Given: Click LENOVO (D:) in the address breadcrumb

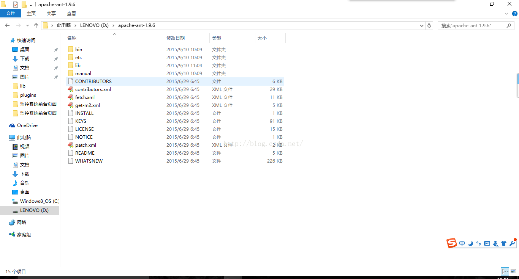Looking at the screenshot, I should pyautogui.click(x=94, y=25).
